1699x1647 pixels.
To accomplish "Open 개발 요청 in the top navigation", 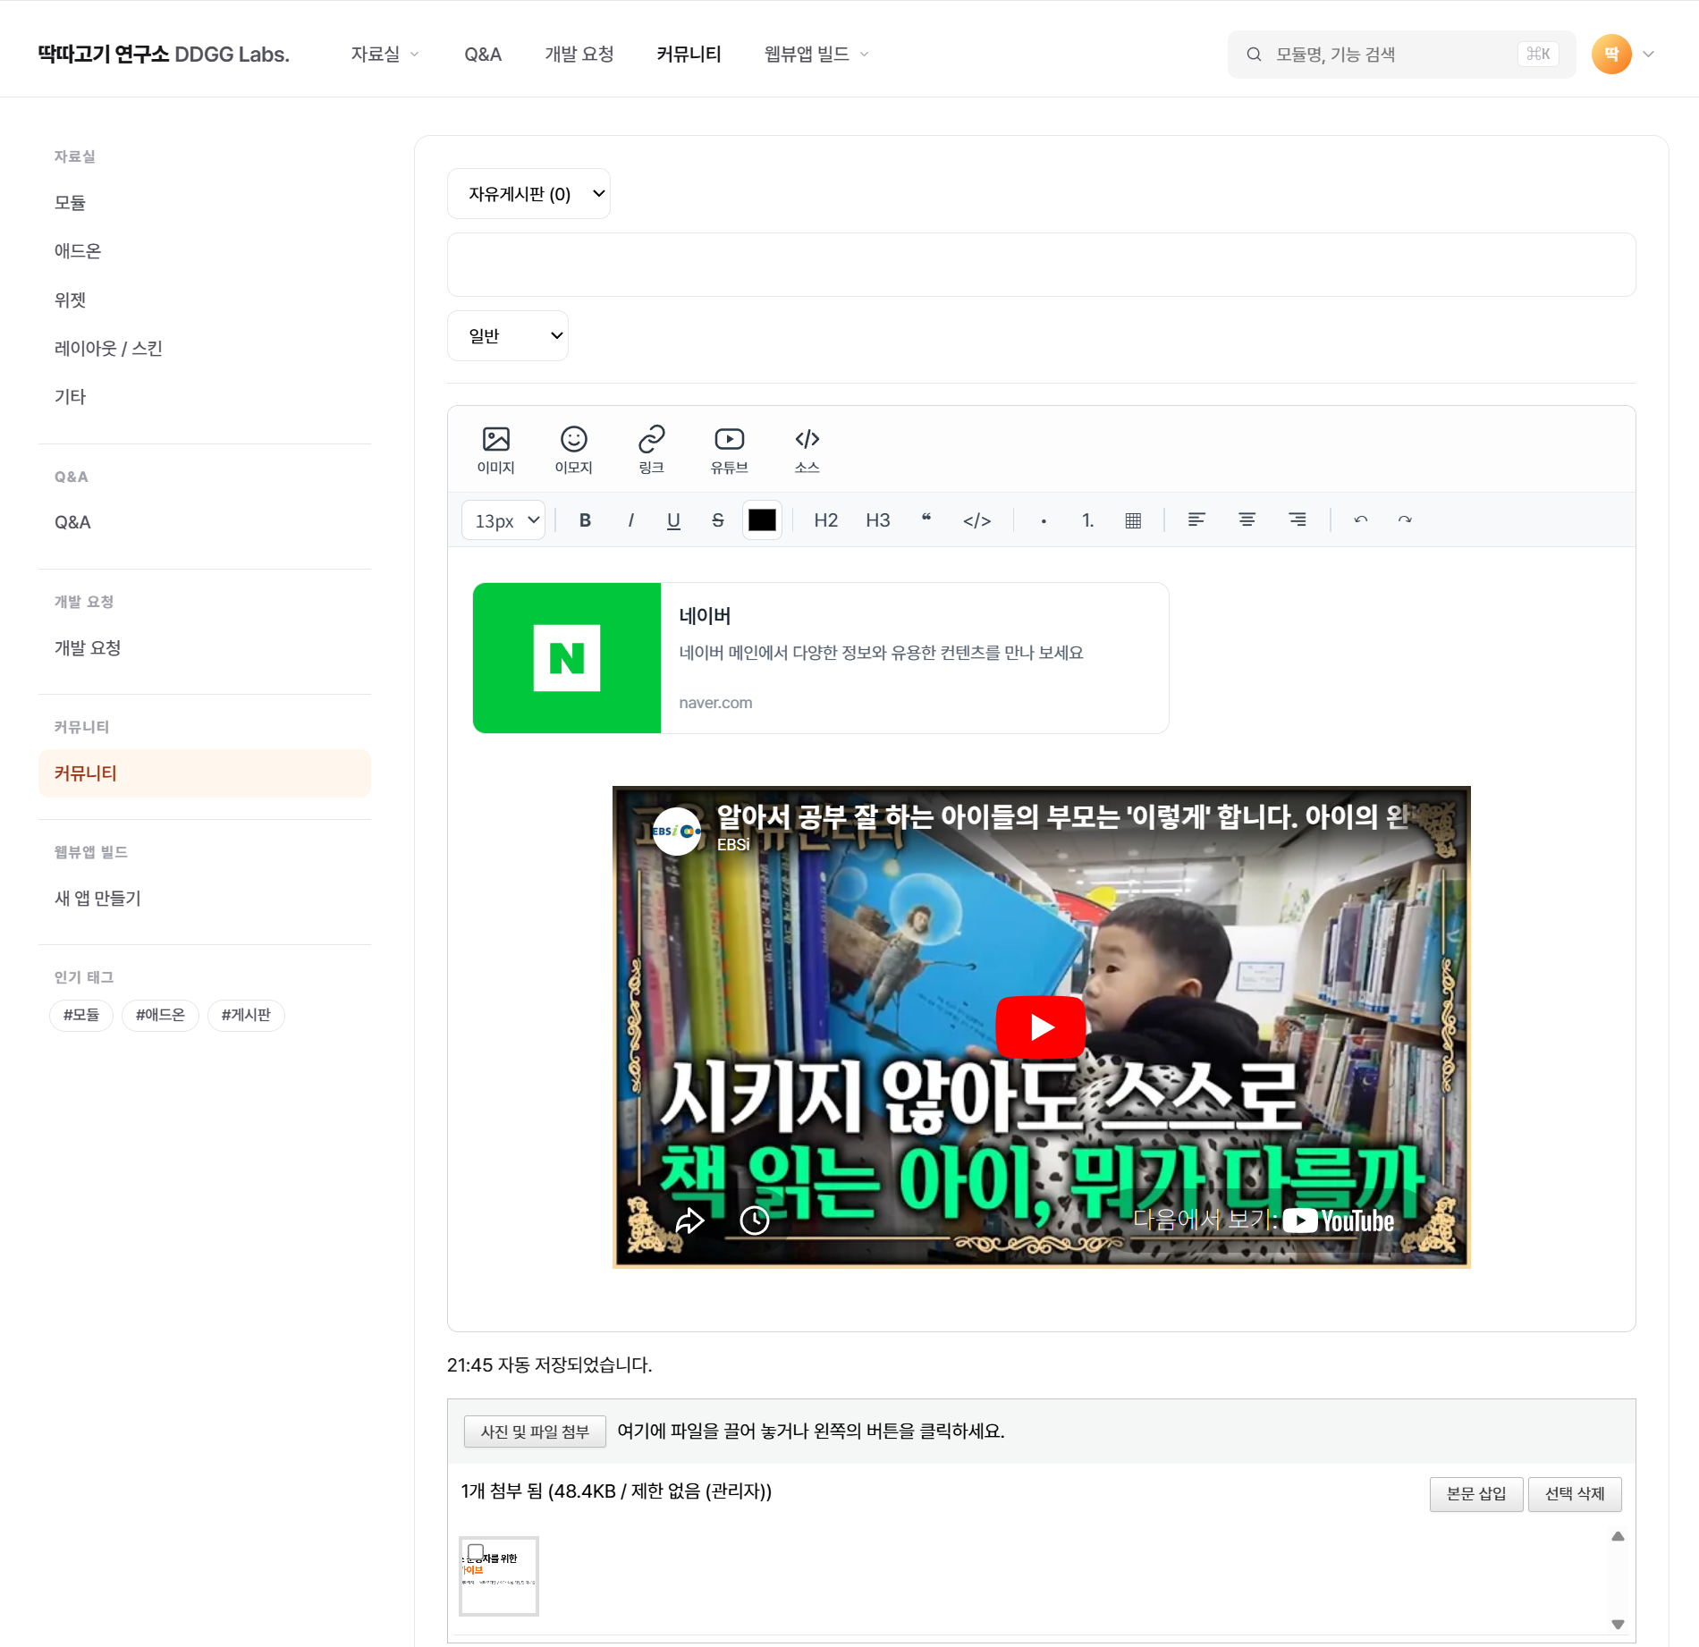I will click(x=579, y=55).
